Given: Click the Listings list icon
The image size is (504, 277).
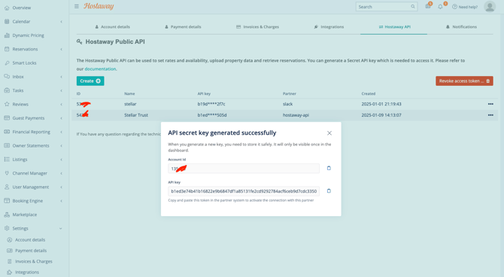Looking at the screenshot, I should [7, 160].
